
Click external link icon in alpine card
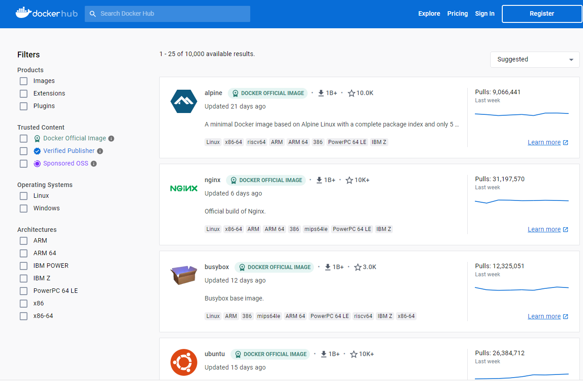click(x=566, y=143)
